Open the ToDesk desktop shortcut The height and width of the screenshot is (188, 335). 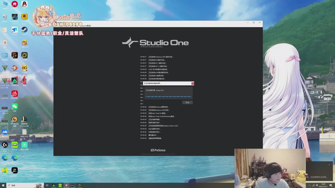[15, 30]
